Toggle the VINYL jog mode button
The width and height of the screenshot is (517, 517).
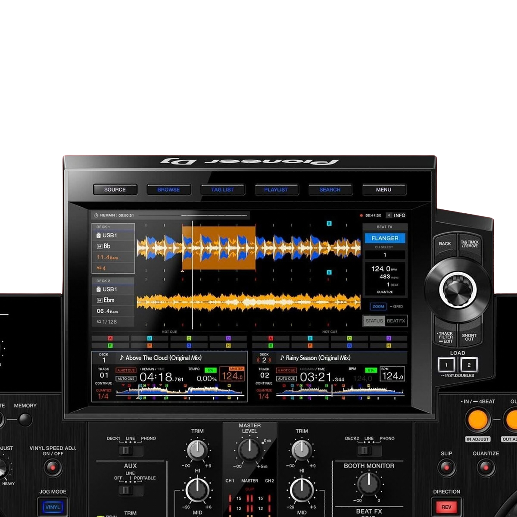[53, 507]
